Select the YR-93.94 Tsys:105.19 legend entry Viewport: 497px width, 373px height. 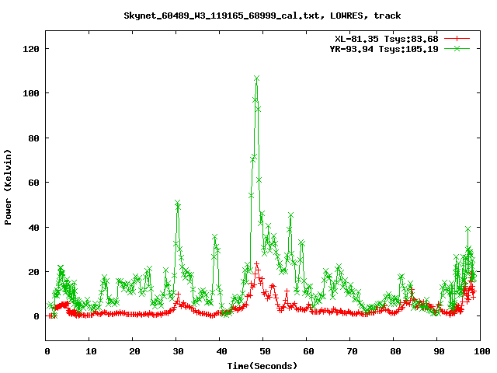pyautogui.click(x=384, y=49)
